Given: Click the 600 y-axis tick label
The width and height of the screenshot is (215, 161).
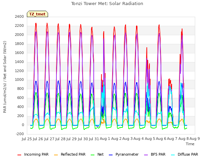Looking at the screenshot, I should pyautogui.click(x=20, y=98).
